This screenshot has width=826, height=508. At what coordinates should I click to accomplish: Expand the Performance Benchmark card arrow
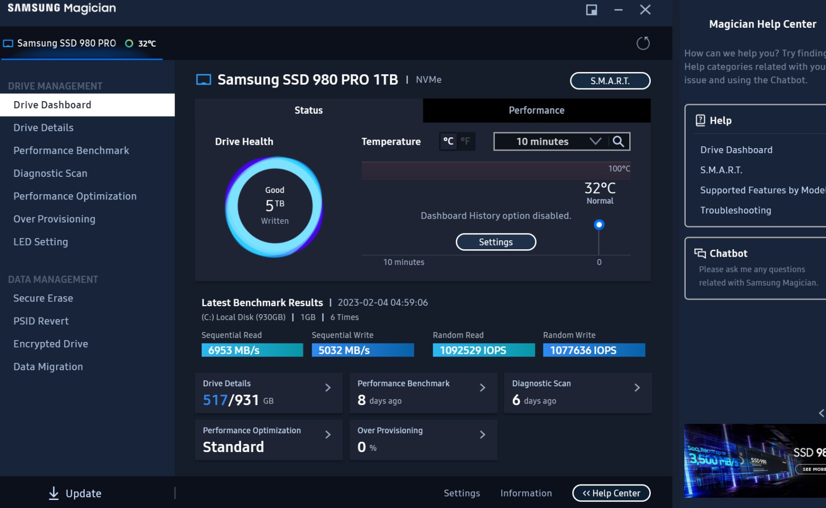click(482, 388)
